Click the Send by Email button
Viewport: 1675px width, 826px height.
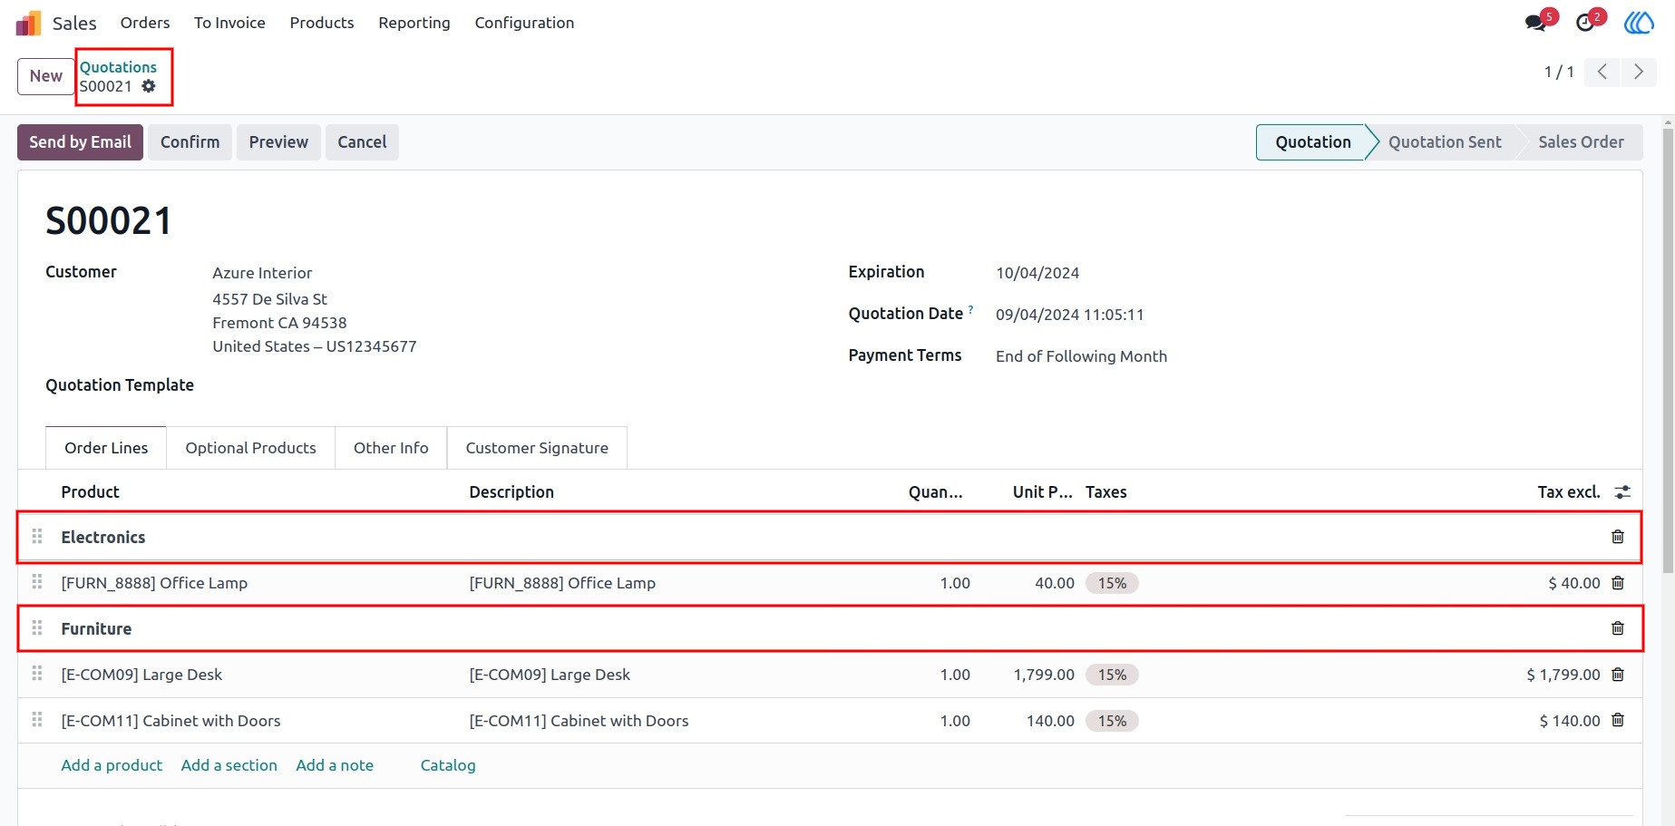point(81,142)
